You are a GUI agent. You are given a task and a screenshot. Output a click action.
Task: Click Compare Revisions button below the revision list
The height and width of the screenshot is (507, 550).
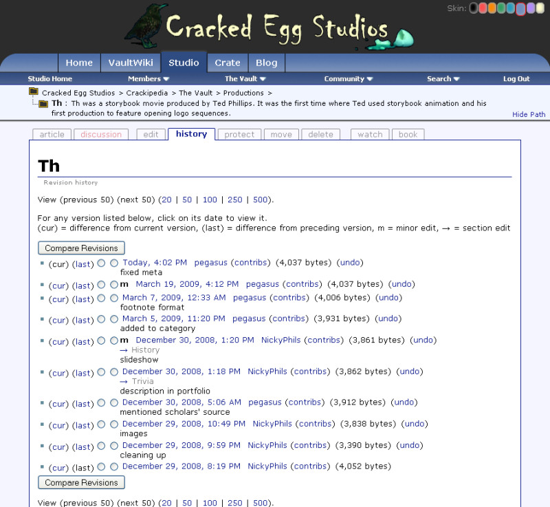pyautogui.click(x=81, y=482)
